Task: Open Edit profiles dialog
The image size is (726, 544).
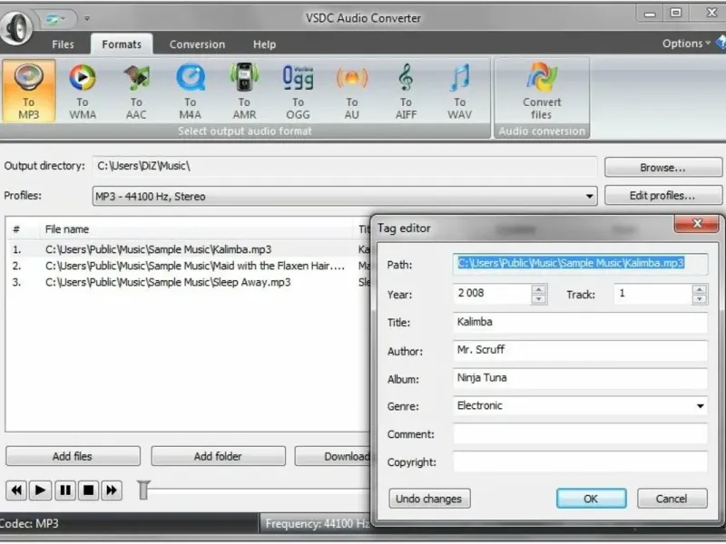Action: pyautogui.click(x=663, y=196)
